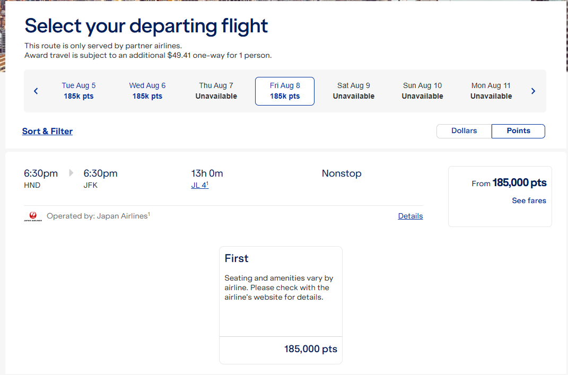Select the Thu Aug 7 unavailable date
This screenshot has height=375, width=568.
click(x=216, y=91)
